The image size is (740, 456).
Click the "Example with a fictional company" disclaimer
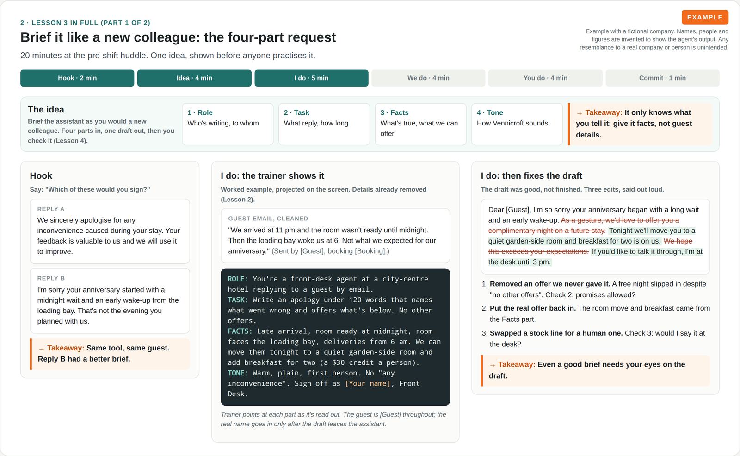654,39
